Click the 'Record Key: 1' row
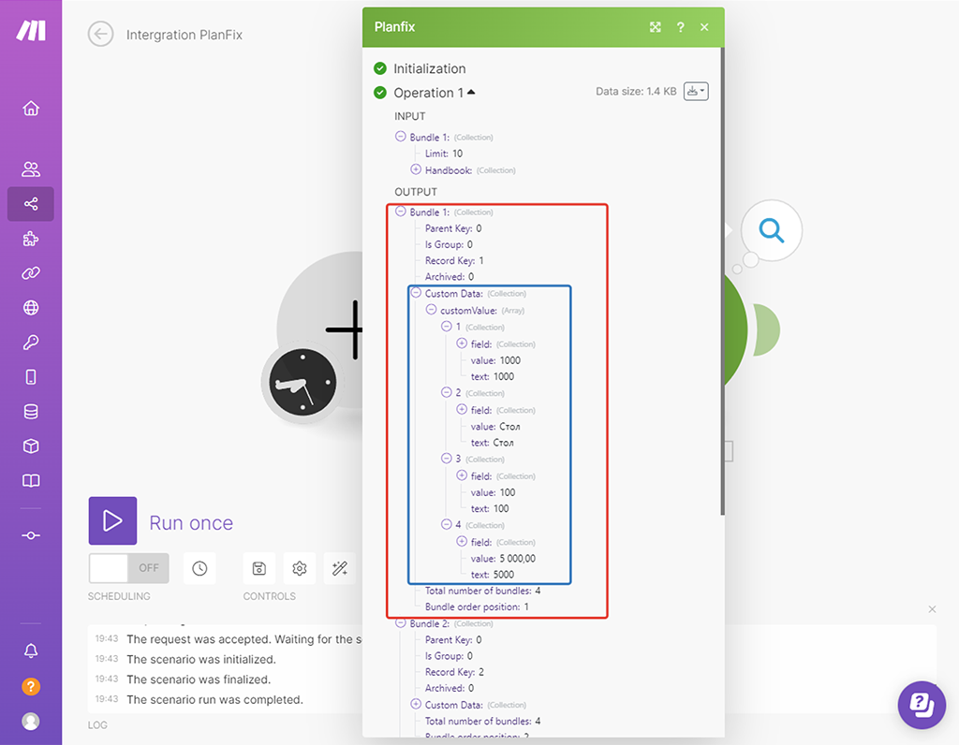The height and width of the screenshot is (745, 959). pos(454,261)
